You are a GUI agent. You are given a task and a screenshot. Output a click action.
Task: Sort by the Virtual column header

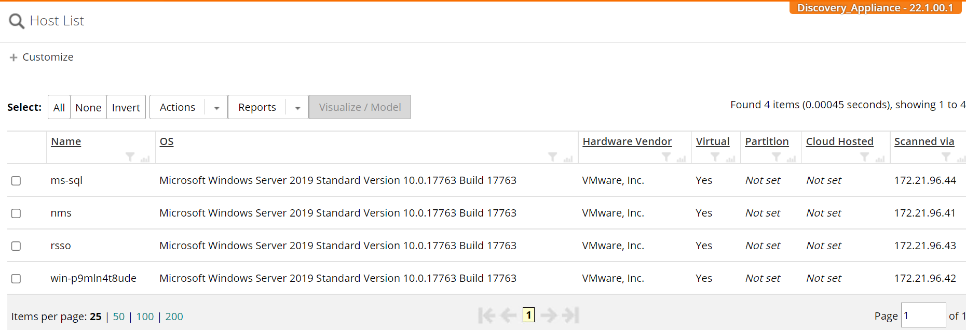(x=713, y=141)
